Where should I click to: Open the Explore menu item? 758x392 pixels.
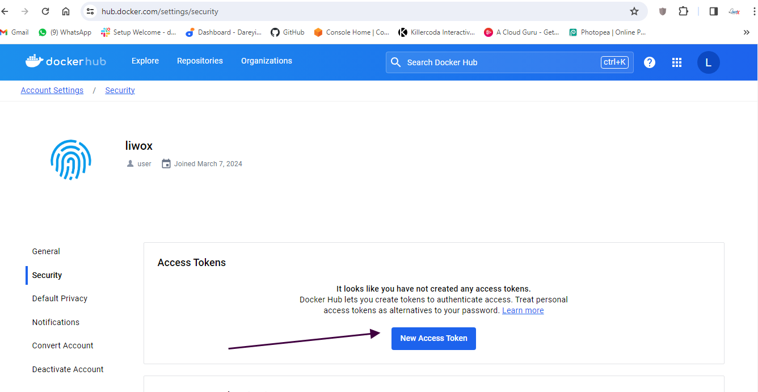coord(145,61)
